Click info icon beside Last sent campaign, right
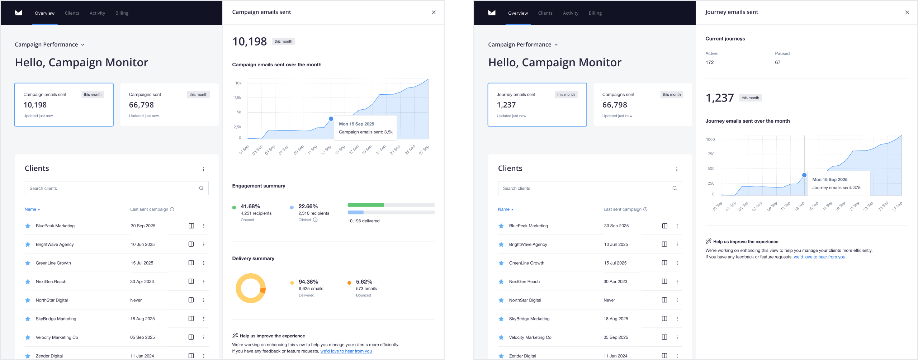The width and height of the screenshot is (918, 360). click(645, 209)
